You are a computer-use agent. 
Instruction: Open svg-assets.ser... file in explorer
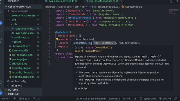click(x=25, y=33)
